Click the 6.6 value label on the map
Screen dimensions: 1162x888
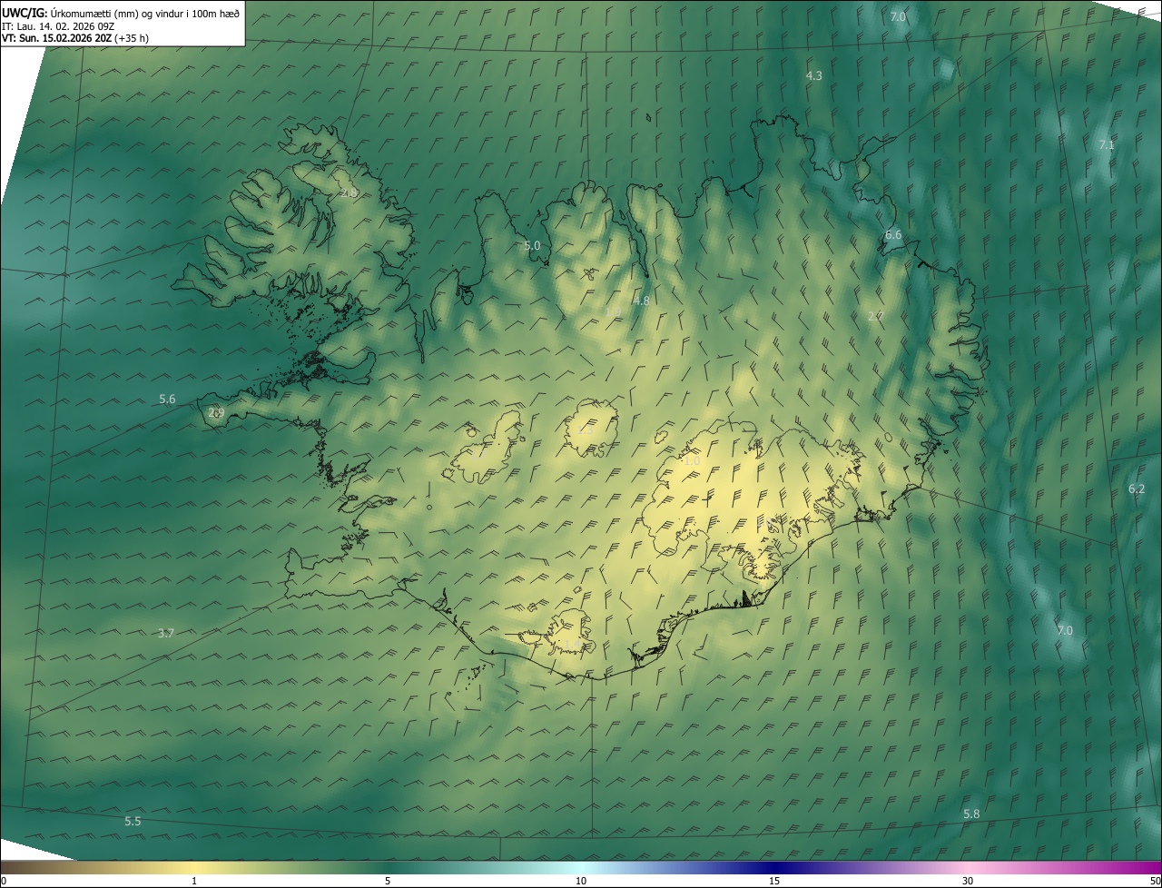tap(893, 234)
